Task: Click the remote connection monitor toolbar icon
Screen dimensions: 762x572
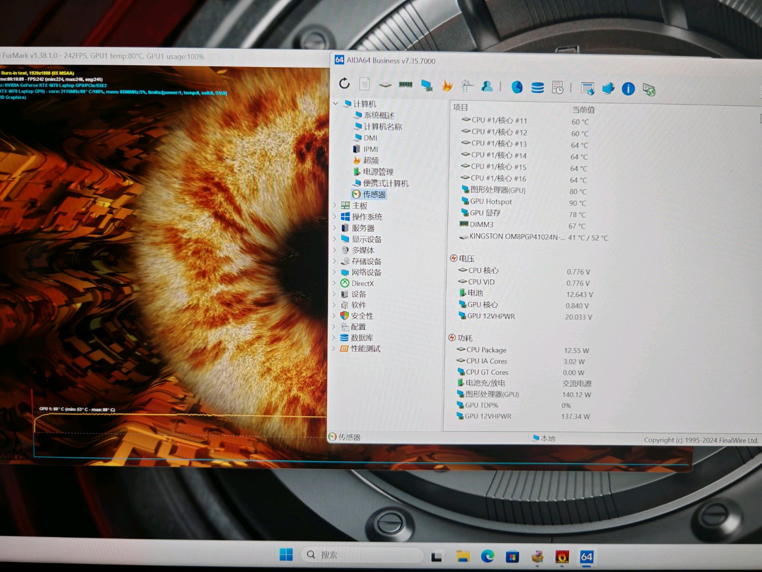Action: pos(649,90)
